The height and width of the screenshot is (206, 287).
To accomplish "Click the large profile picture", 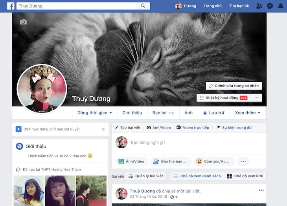I will coord(42,89).
